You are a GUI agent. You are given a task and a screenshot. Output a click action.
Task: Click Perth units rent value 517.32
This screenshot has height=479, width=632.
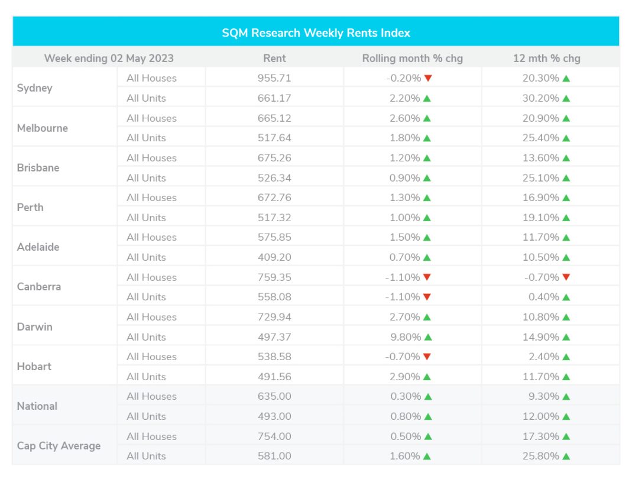[x=274, y=218]
